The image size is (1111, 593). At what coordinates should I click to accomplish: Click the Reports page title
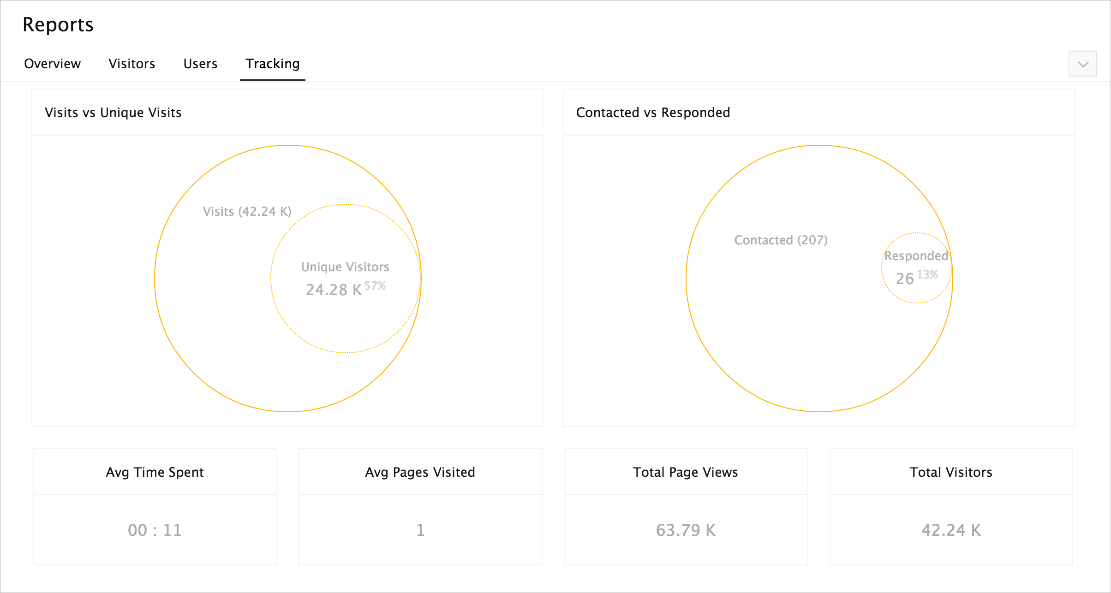[58, 25]
